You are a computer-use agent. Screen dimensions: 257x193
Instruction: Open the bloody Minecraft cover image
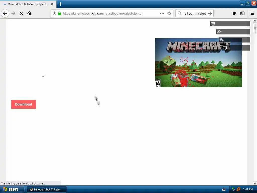click(x=198, y=63)
